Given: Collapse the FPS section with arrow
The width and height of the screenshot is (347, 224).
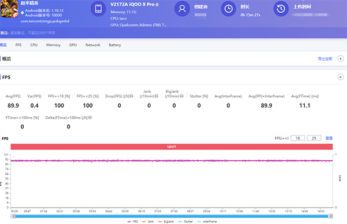Looking at the screenshot, I should [341, 77].
